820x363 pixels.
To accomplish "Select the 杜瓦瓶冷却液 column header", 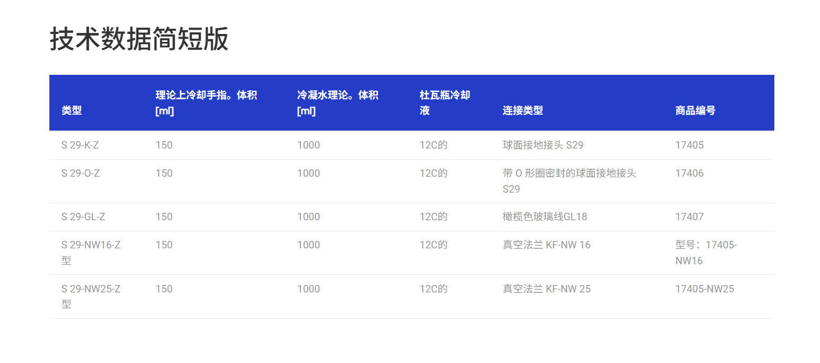I will 445,103.
